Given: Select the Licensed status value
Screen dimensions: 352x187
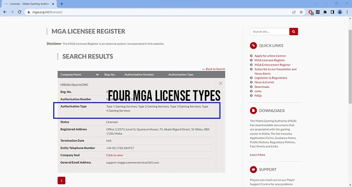Looking at the screenshot, I should pyautogui.click(x=112, y=122).
